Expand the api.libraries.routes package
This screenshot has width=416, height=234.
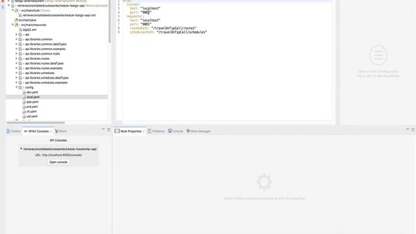16,58
